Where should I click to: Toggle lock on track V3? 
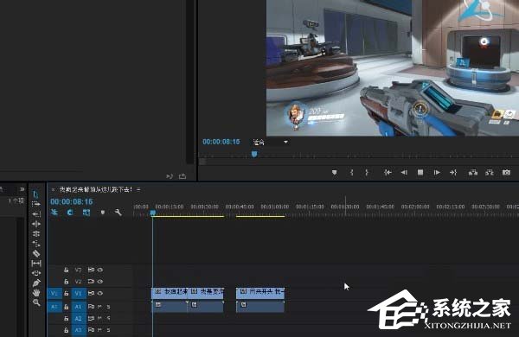(x=67, y=270)
